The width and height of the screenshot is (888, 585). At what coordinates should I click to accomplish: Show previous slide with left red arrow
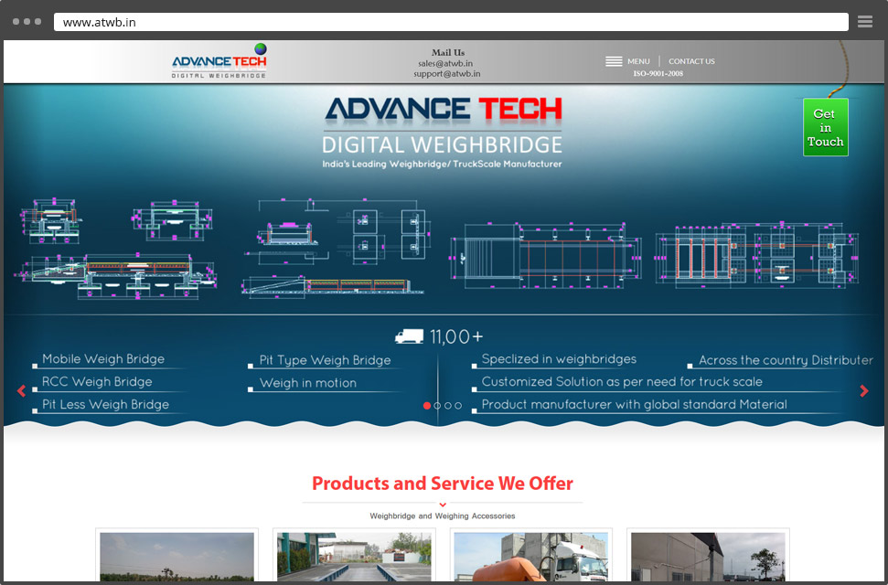22,390
